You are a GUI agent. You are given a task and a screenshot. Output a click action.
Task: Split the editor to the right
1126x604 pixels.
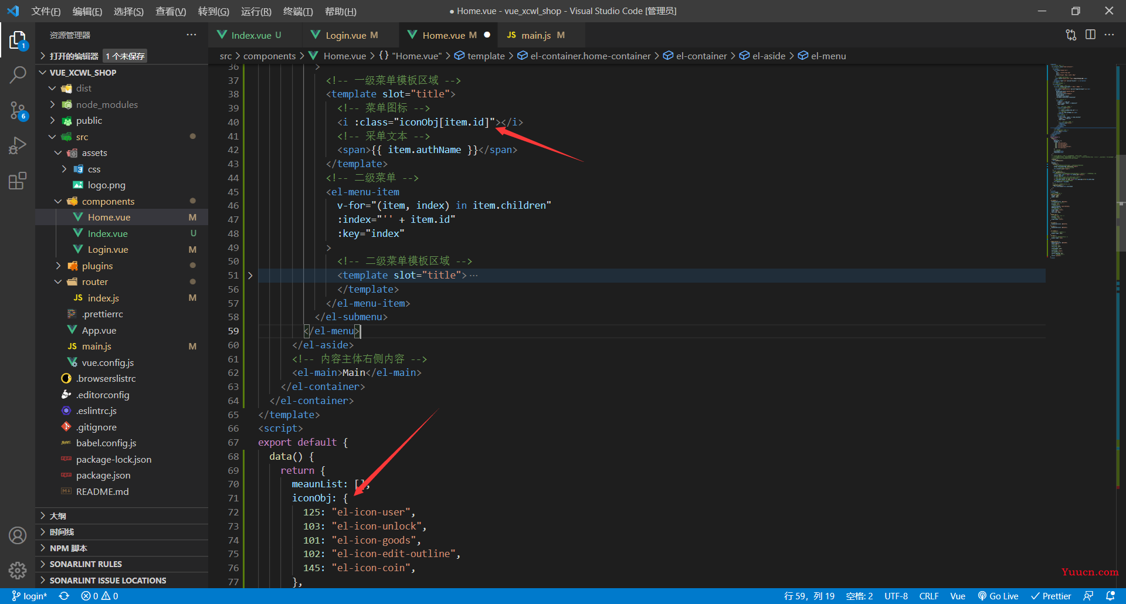coord(1090,35)
